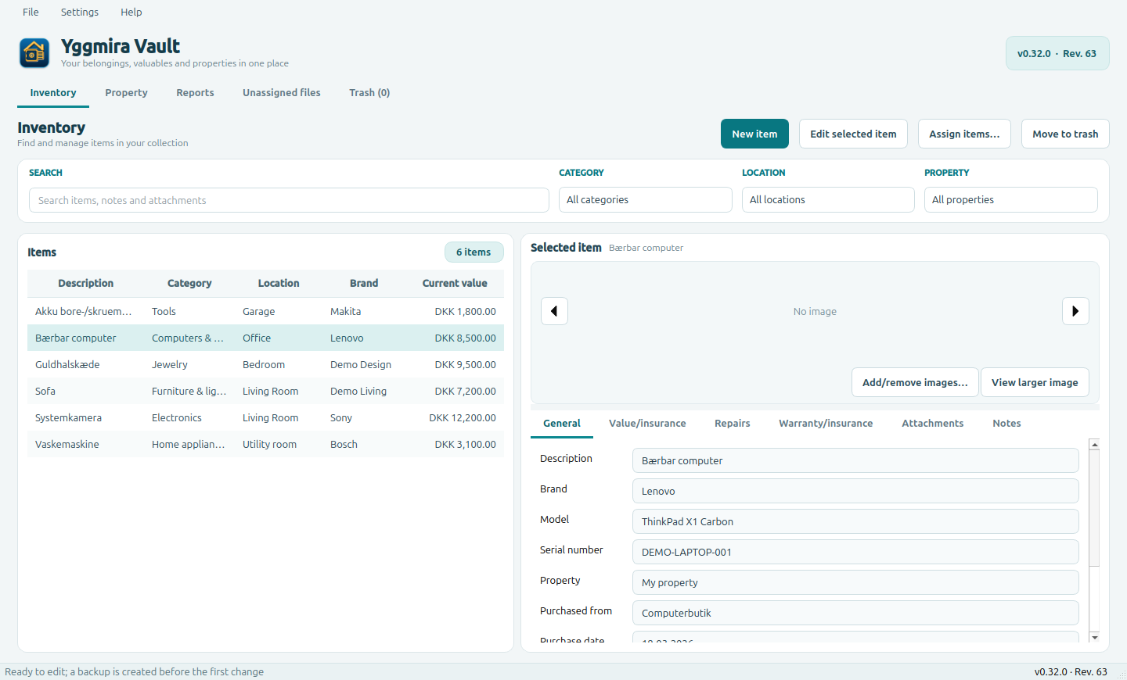Select the Value/insurance details tab
Screen dimensions: 1127x680
click(647, 423)
